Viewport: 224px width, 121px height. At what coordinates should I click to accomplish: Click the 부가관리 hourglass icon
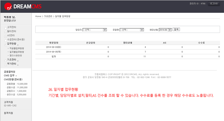[6, 65]
